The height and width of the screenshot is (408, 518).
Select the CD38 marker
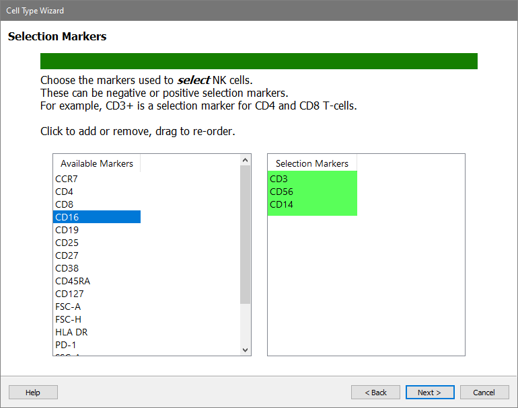(x=67, y=268)
